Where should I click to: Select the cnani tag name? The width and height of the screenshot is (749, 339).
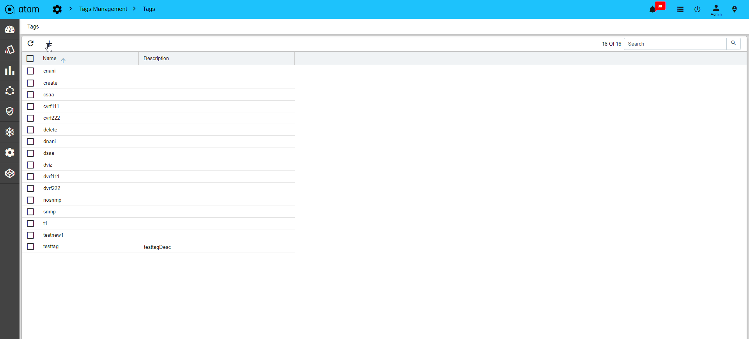(x=50, y=71)
